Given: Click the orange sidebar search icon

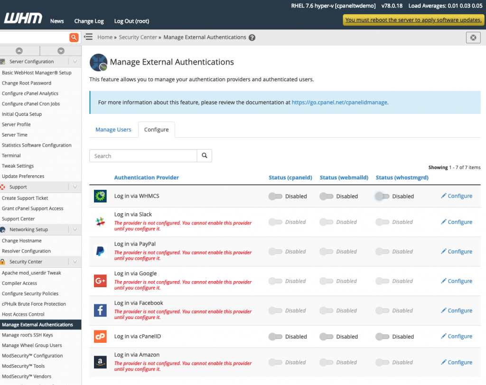Looking at the screenshot, I should [x=74, y=38].
